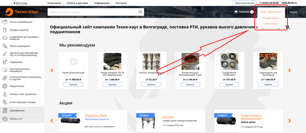
Task: Click the catalog search input field
Action: (x=93, y=12)
